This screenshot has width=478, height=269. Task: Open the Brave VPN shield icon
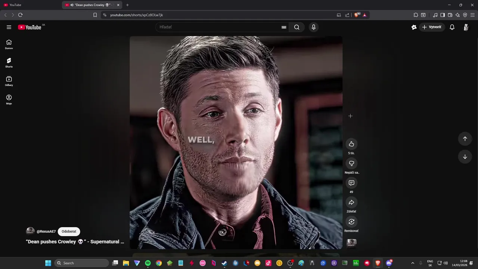[465, 15]
